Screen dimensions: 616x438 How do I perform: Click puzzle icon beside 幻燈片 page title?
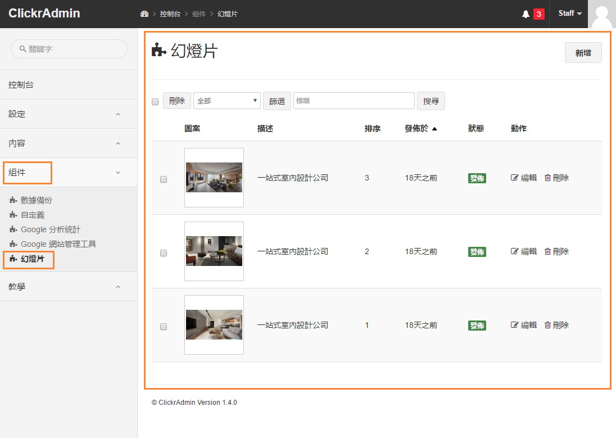(x=158, y=50)
